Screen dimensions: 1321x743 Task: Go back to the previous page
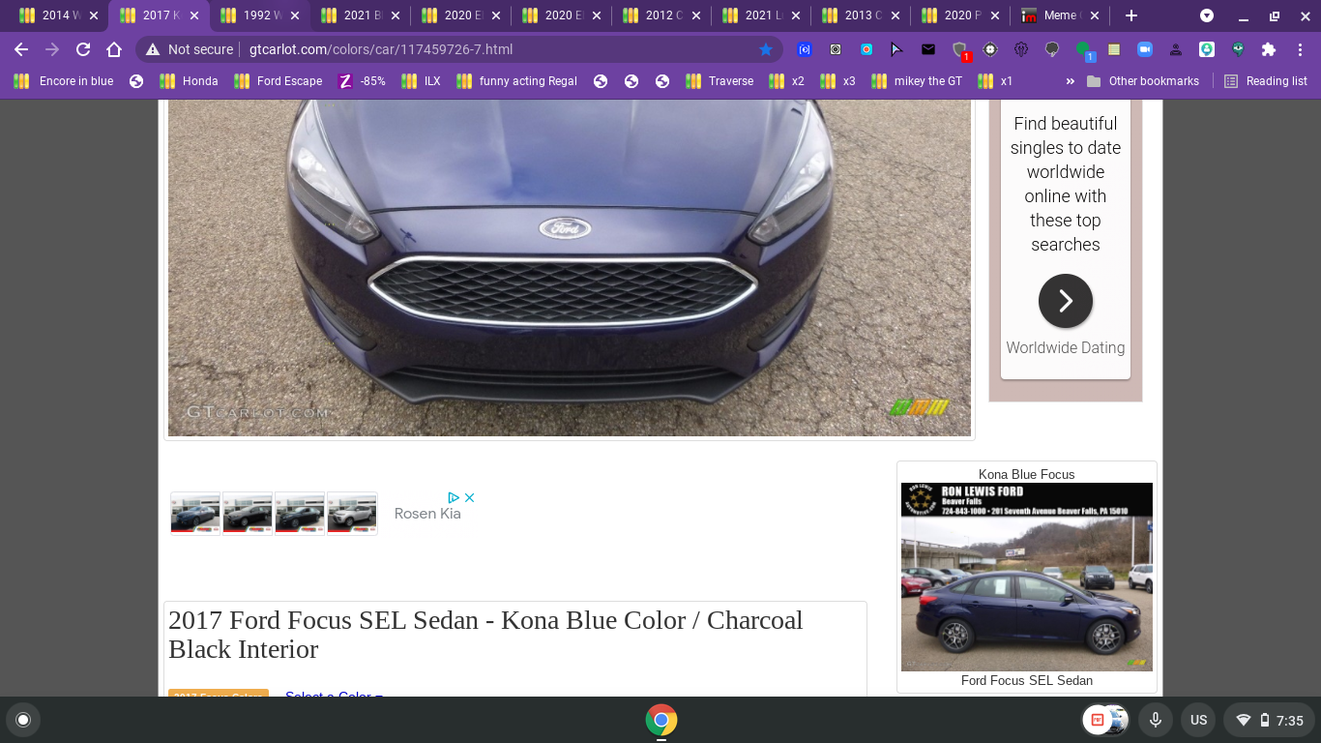(21, 49)
